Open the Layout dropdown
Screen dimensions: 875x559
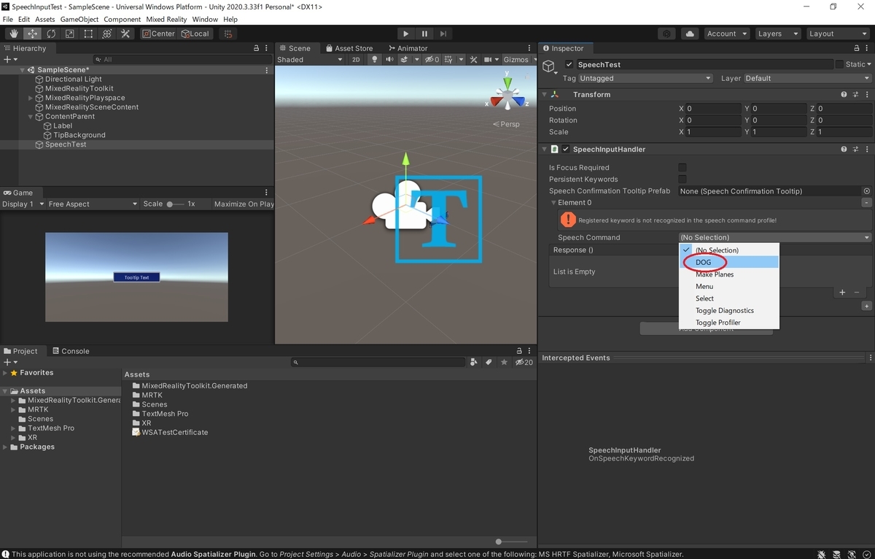(837, 34)
